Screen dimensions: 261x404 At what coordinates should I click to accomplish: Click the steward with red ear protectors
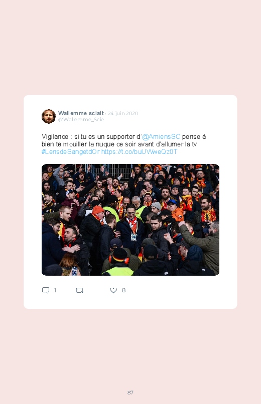118,260
